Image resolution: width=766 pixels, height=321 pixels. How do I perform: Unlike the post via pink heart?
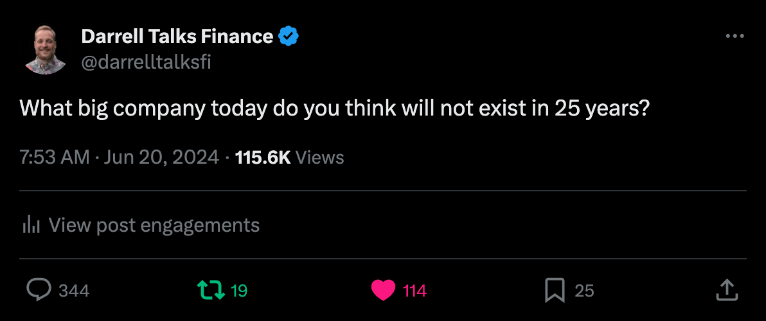point(383,291)
